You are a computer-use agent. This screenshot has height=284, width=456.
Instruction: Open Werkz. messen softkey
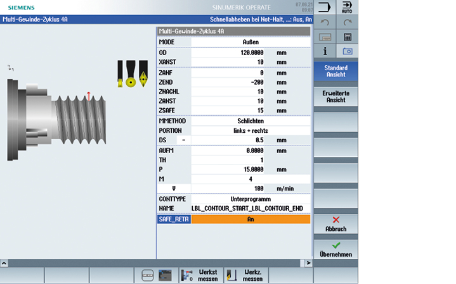pos(246,275)
